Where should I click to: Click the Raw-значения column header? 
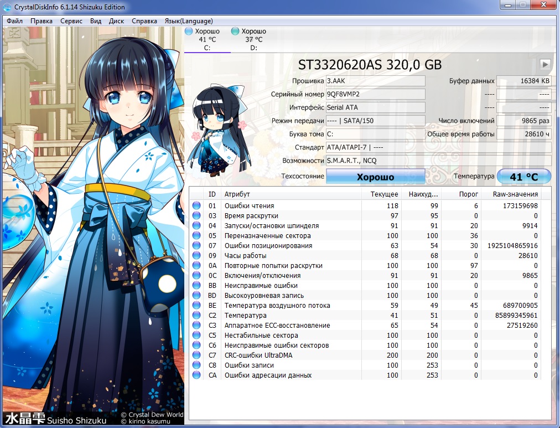[x=515, y=194]
